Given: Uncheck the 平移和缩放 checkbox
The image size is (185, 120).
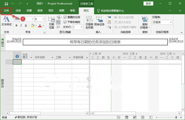Looking at the screenshot, I should [x=65, y=22].
